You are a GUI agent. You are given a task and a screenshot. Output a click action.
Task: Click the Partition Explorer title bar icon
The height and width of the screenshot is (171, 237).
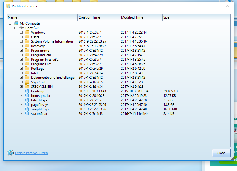click(8, 6)
